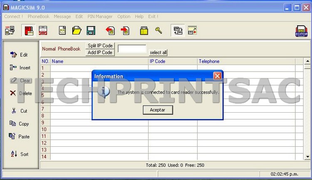312x180 pixels.
Task: Click the Normal PhoneBook label
Action: 61,49
